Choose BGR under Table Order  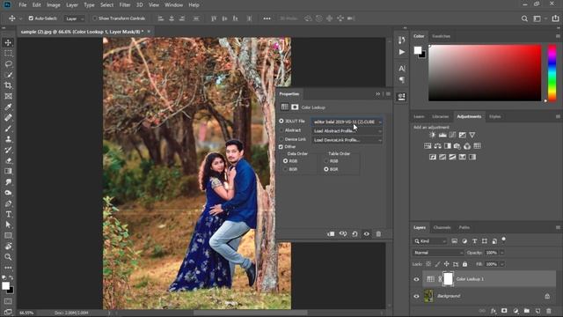(x=326, y=169)
